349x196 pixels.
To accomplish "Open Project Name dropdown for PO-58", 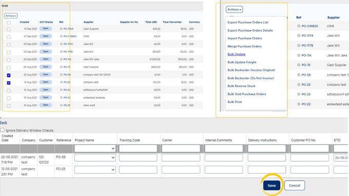I will point(95,158).
